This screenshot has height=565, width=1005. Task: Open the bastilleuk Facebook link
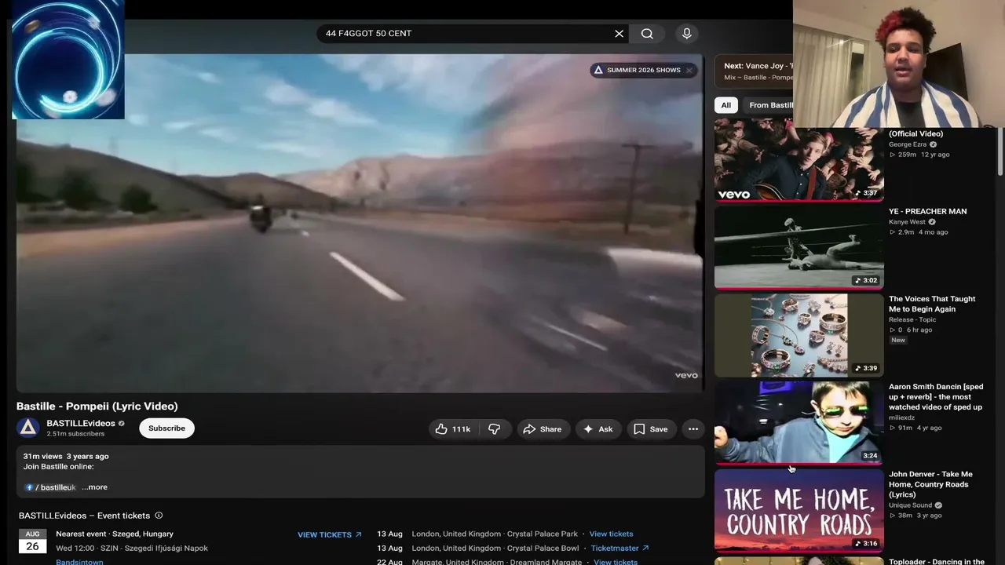pos(50,487)
